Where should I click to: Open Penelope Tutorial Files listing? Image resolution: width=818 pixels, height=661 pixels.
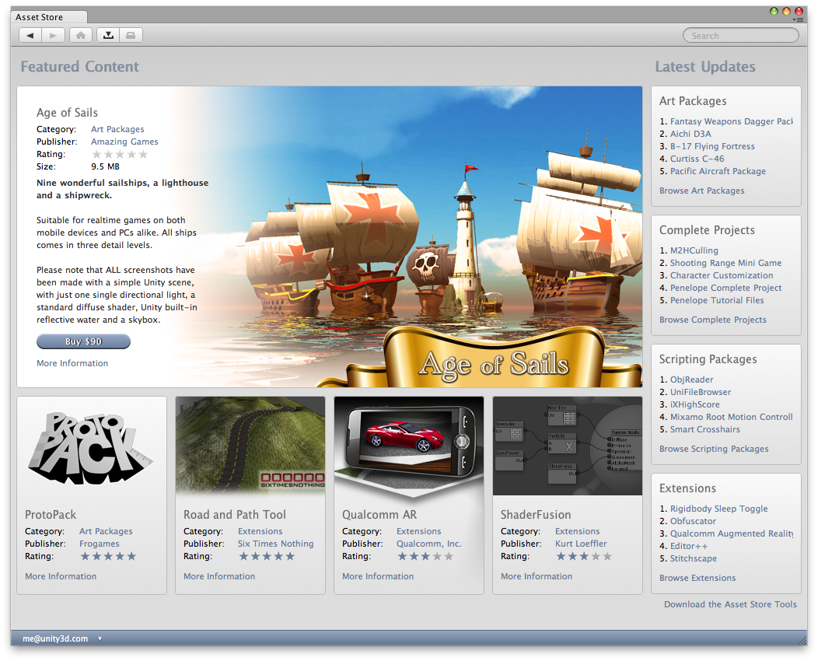coord(717,300)
